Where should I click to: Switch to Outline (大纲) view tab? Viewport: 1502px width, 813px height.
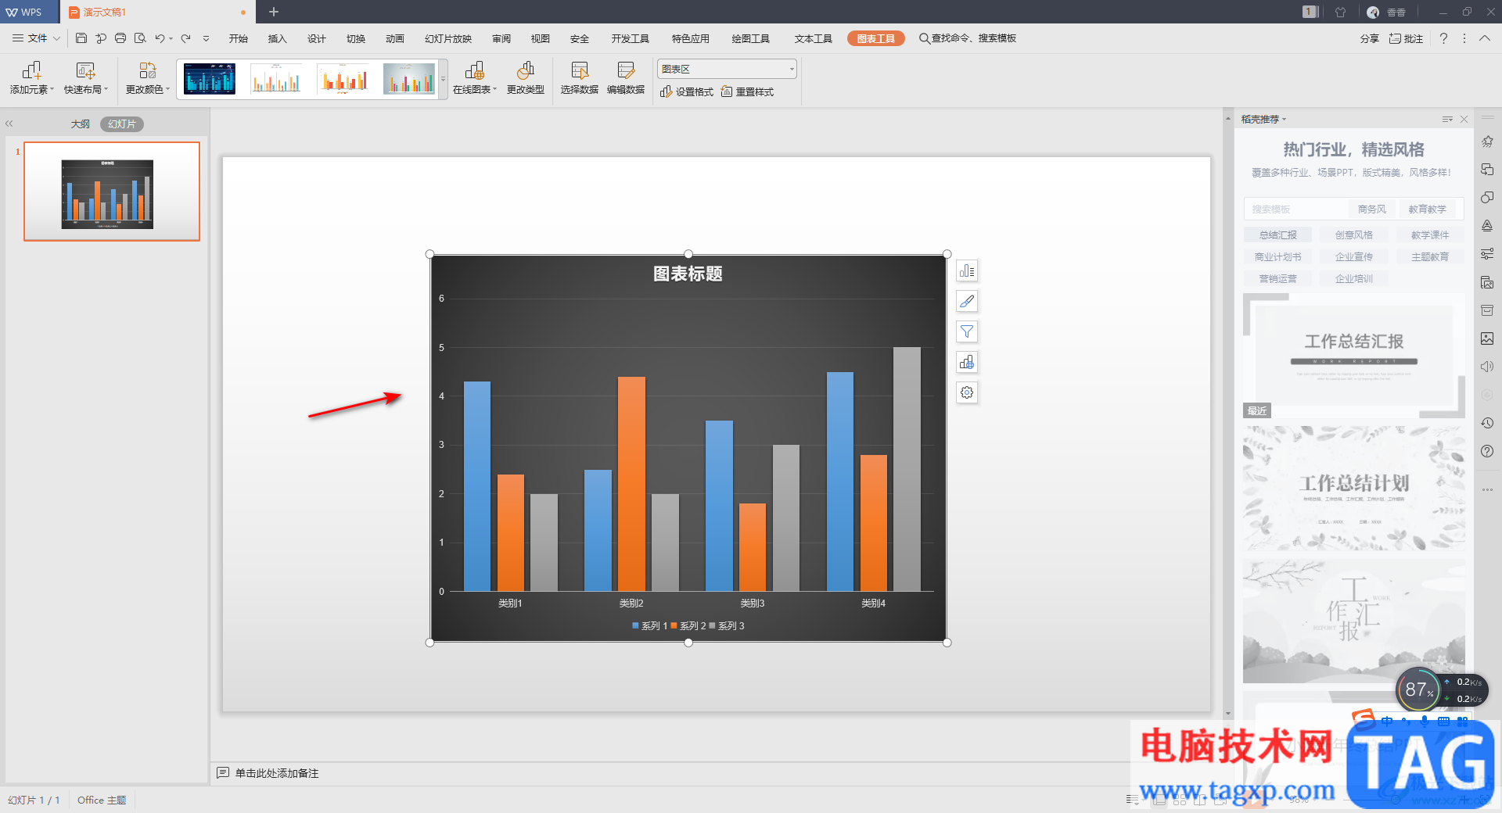tap(81, 124)
